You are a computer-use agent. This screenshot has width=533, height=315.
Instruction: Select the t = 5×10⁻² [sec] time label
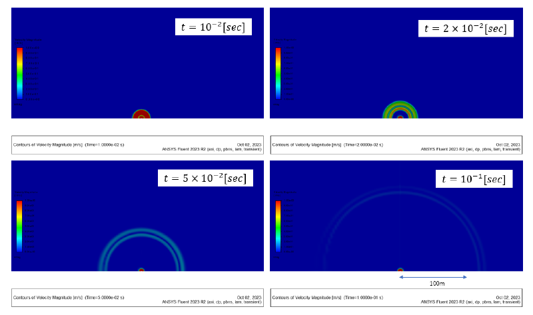click(x=205, y=178)
